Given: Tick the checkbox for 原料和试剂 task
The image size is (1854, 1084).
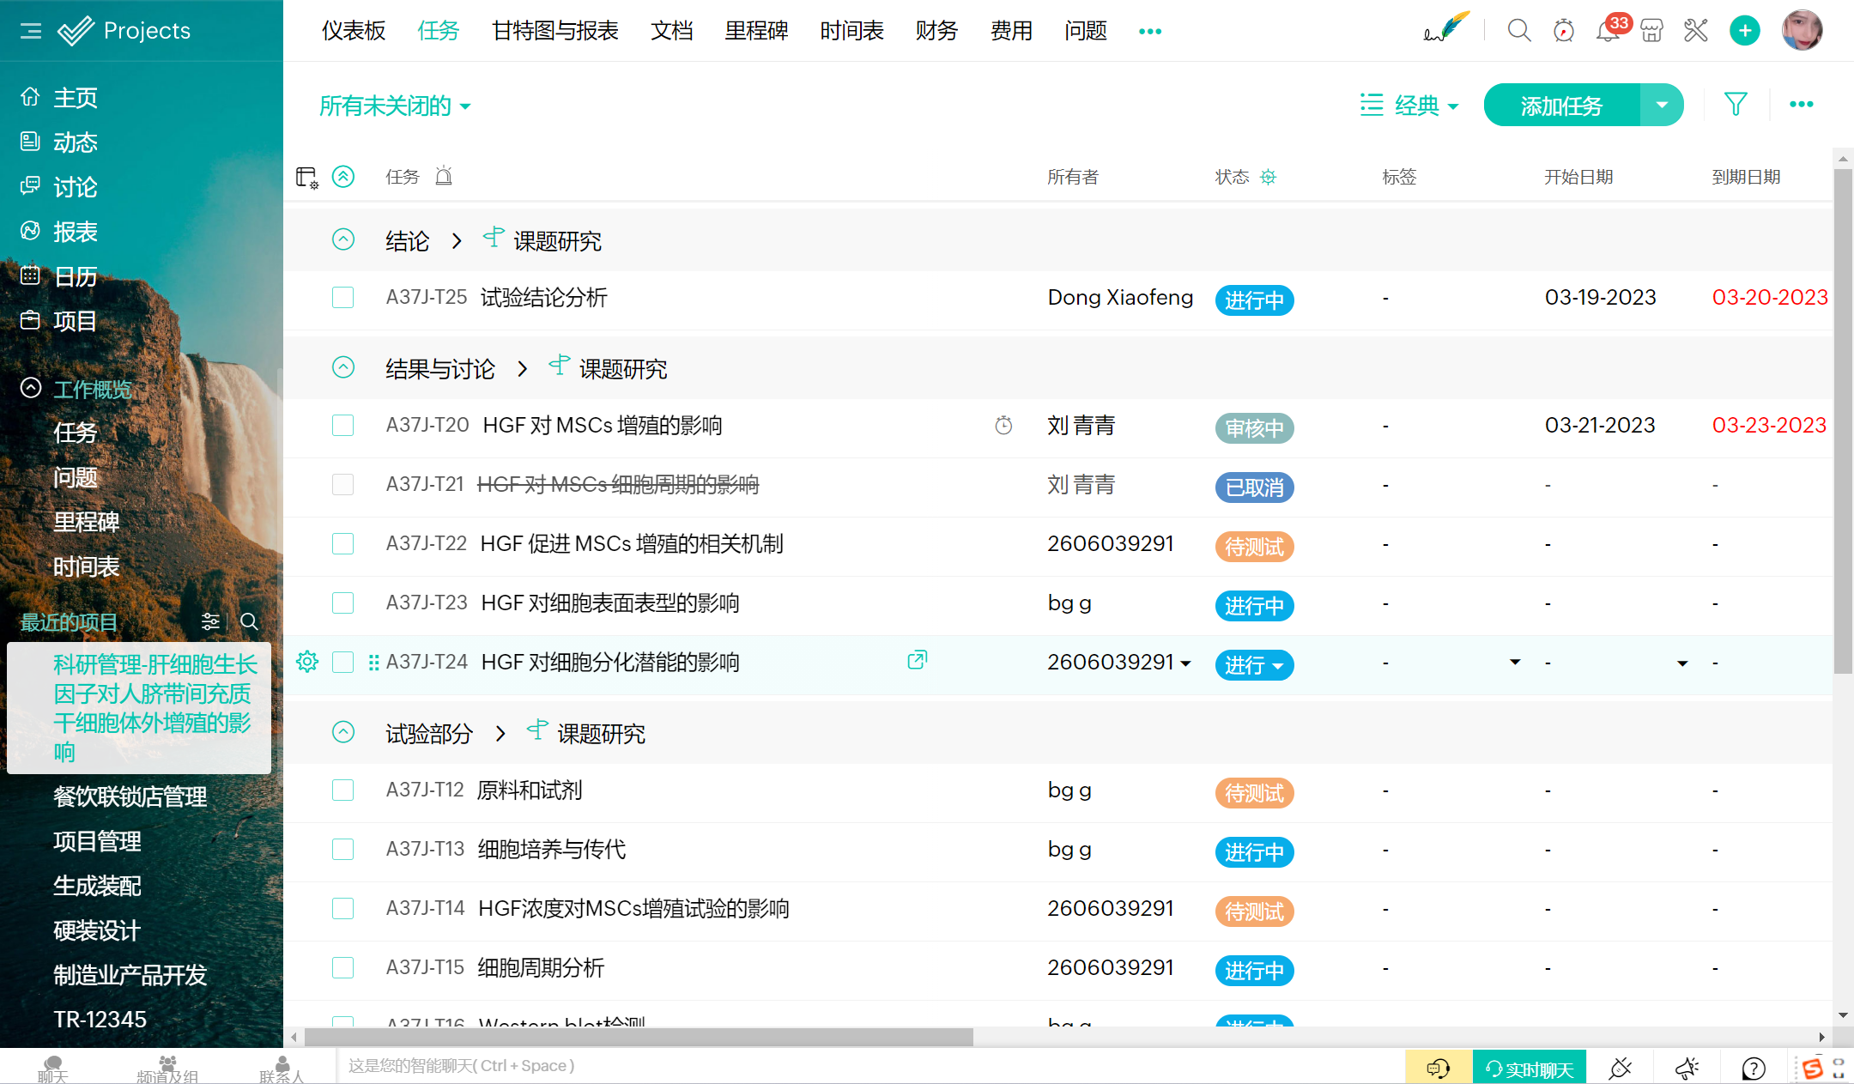Looking at the screenshot, I should [x=342, y=790].
